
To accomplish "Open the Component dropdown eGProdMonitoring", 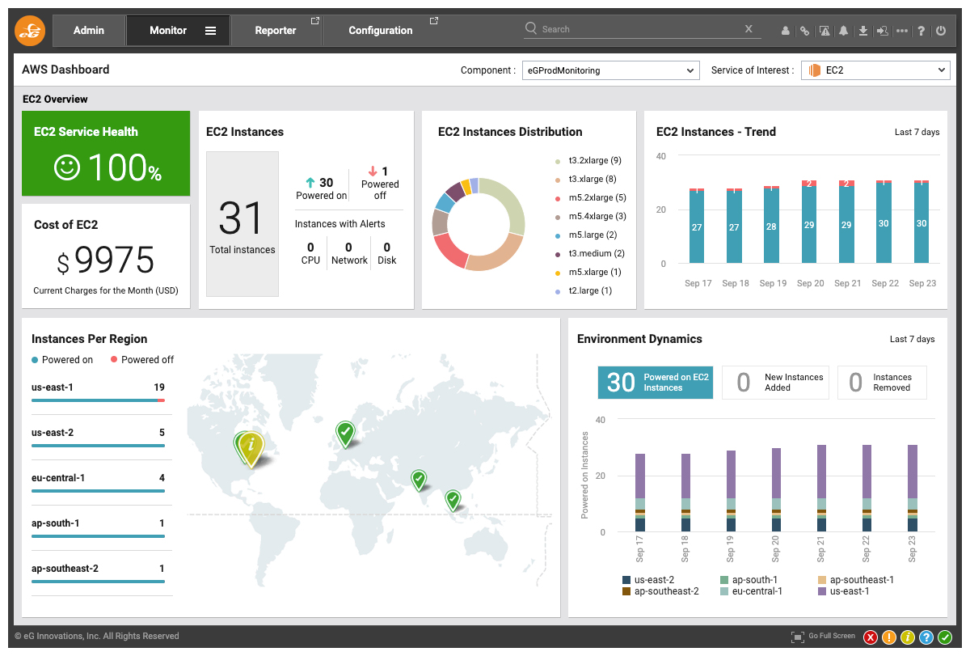I will [610, 70].
